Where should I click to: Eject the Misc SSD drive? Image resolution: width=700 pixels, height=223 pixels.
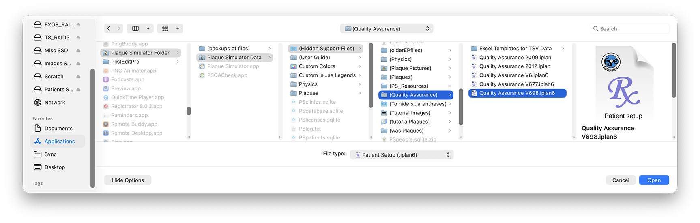click(78, 51)
